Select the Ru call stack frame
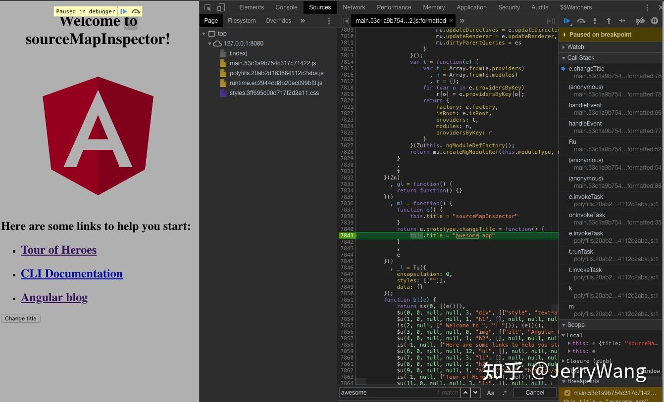The width and height of the screenshot is (664, 402). coord(612,145)
